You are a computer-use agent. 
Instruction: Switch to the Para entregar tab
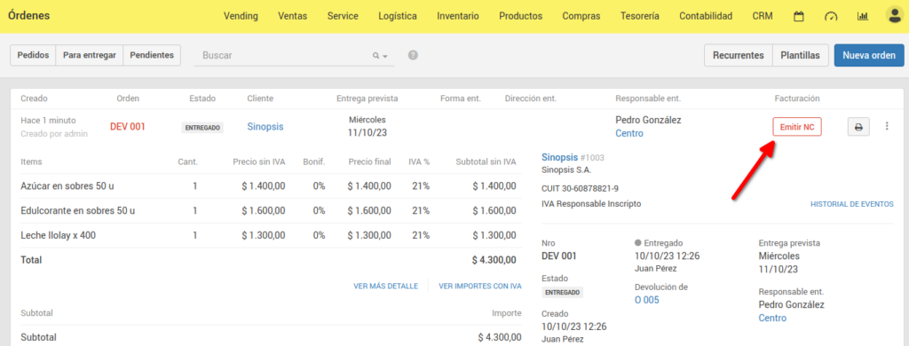click(x=90, y=55)
